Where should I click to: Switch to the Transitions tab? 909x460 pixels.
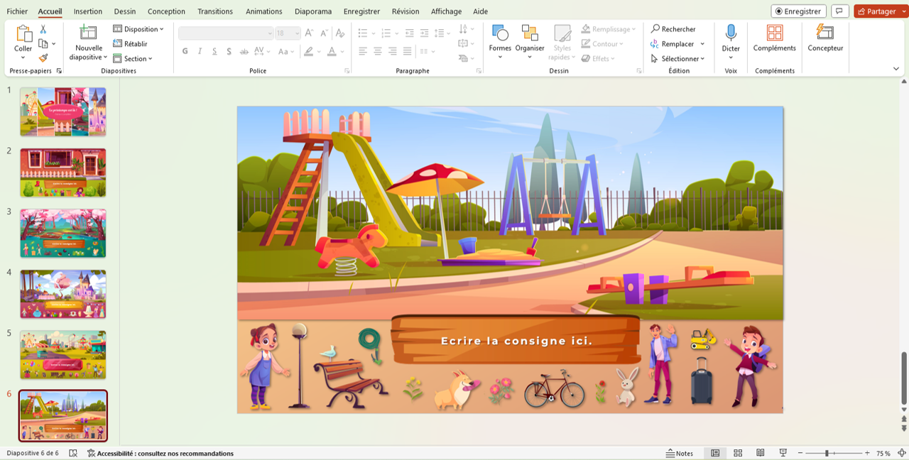click(x=215, y=11)
